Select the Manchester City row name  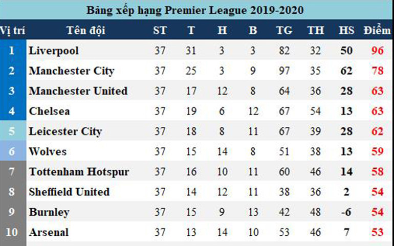point(71,71)
